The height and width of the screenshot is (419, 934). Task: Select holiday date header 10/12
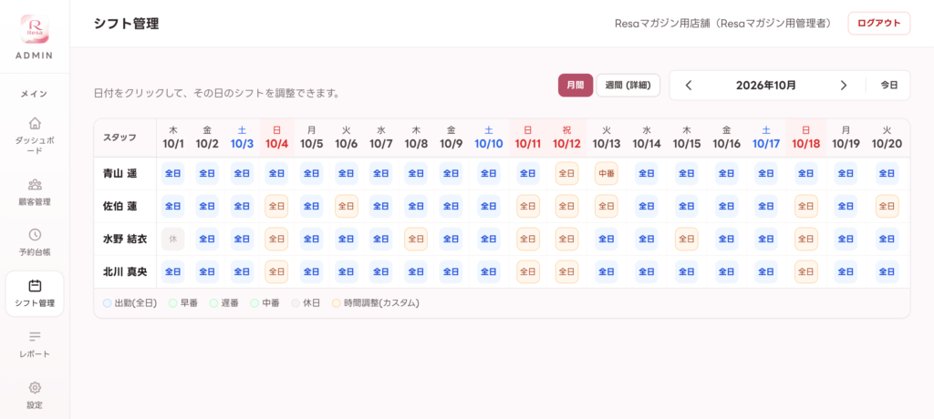click(566, 137)
